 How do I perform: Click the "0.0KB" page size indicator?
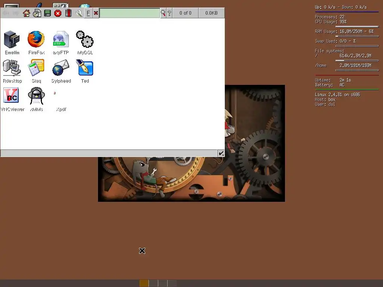click(212, 13)
